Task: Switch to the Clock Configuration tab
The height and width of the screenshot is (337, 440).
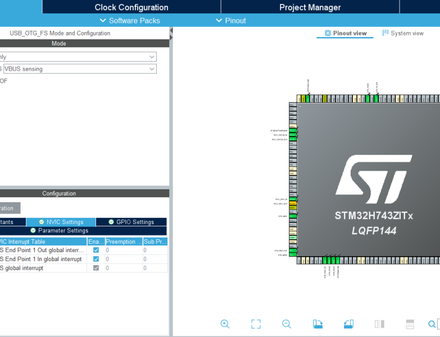Action: 131,7
